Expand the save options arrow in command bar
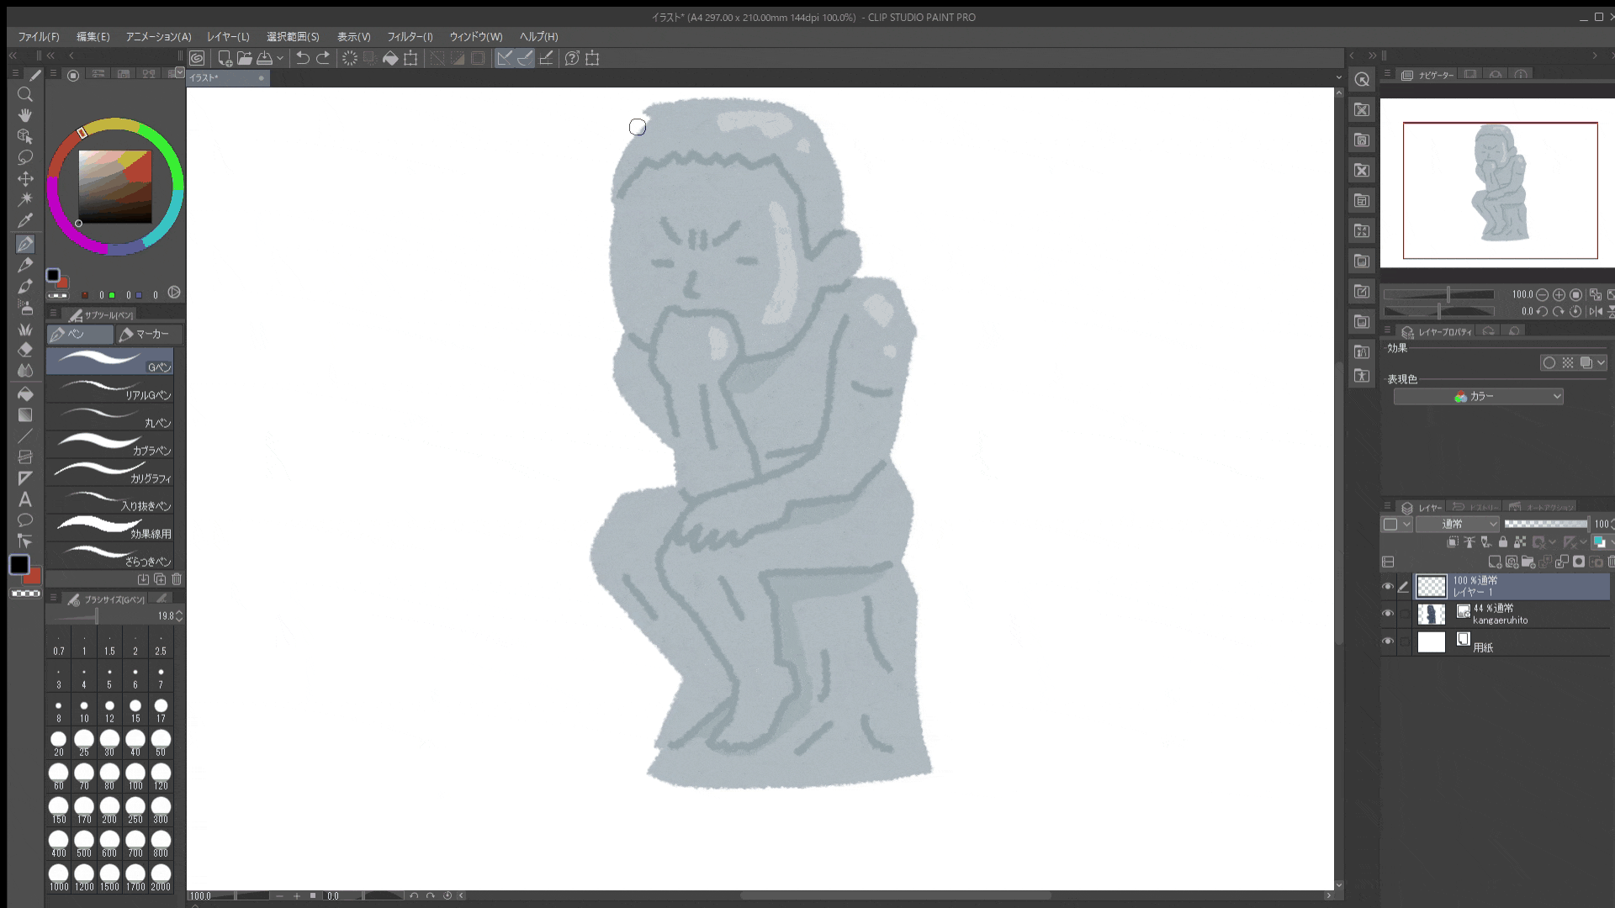 (x=280, y=58)
